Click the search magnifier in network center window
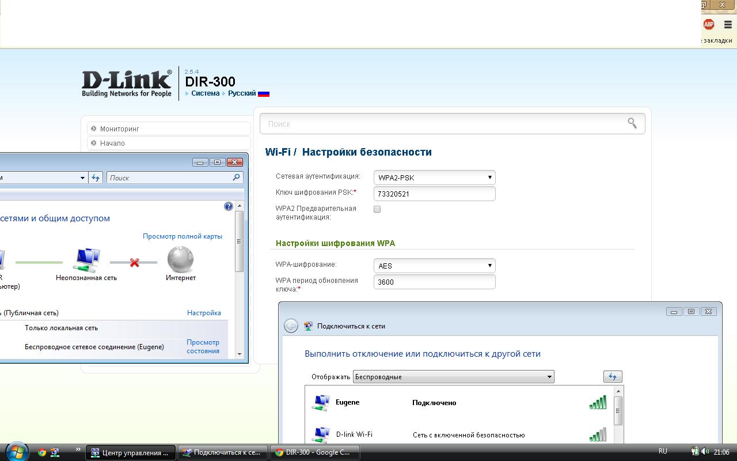Viewport: 737px width, 461px height. [236, 177]
